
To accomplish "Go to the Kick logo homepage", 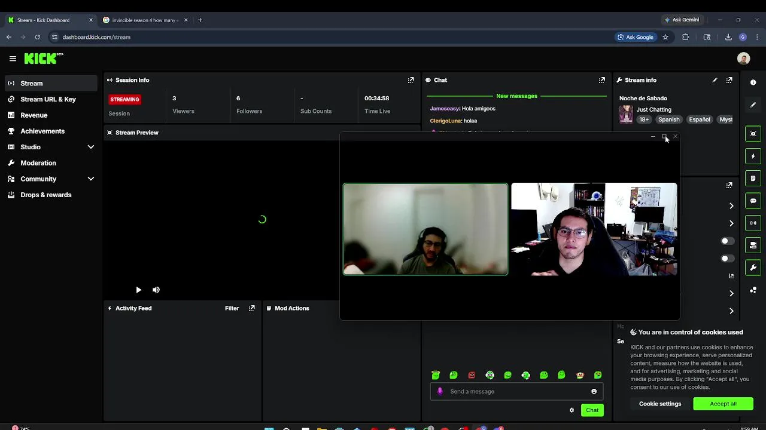I will (43, 59).
